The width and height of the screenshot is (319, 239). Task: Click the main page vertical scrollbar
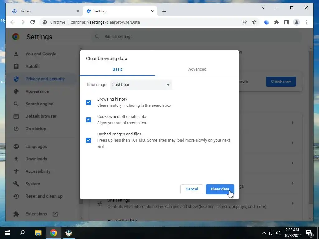pos(311,127)
